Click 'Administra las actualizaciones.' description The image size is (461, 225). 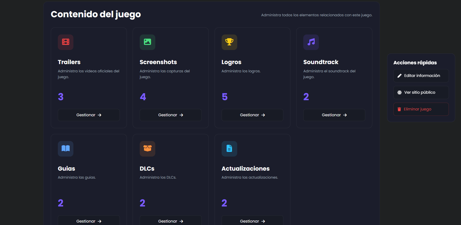click(250, 178)
